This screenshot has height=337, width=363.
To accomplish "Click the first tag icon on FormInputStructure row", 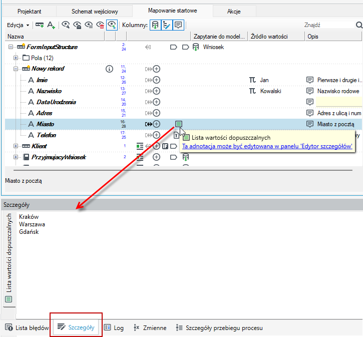I will point(174,47).
